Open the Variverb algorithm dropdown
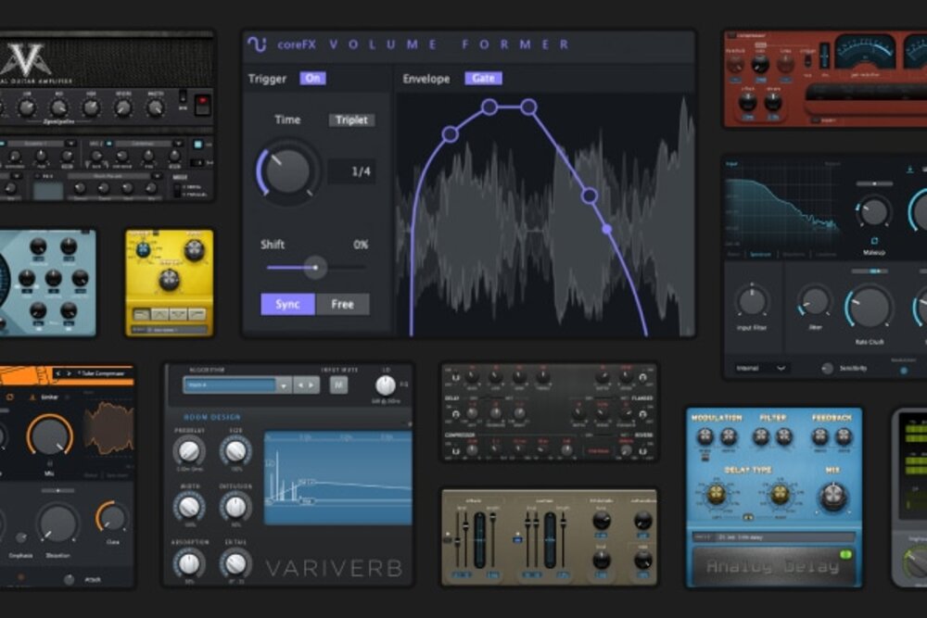This screenshot has width=927, height=618. point(283,385)
